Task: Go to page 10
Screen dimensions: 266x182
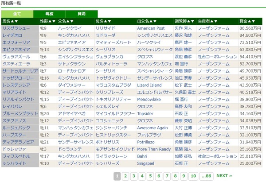Action: [193, 176]
